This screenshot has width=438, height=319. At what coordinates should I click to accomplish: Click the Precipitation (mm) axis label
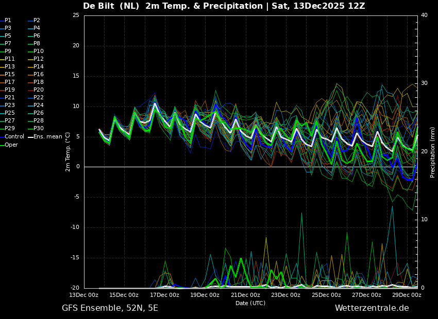point(433,152)
